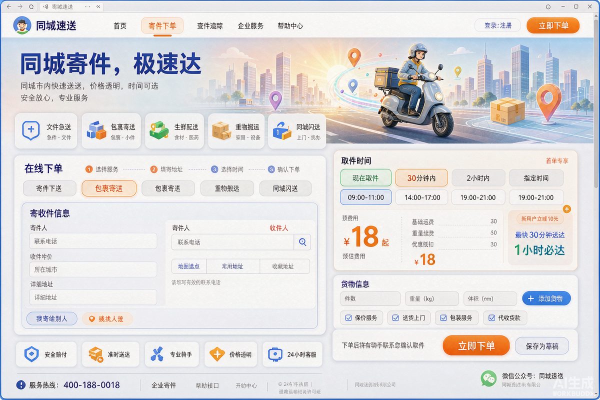Click the 重物搬运 carton icon
This screenshot has width=600, height=400.
click(x=221, y=130)
